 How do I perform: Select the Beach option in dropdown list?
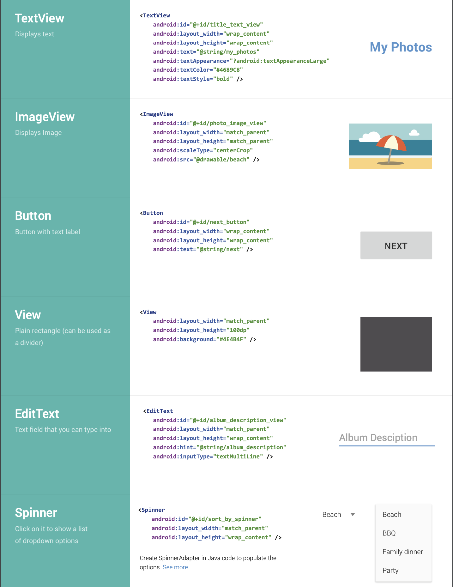pyautogui.click(x=392, y=515)
